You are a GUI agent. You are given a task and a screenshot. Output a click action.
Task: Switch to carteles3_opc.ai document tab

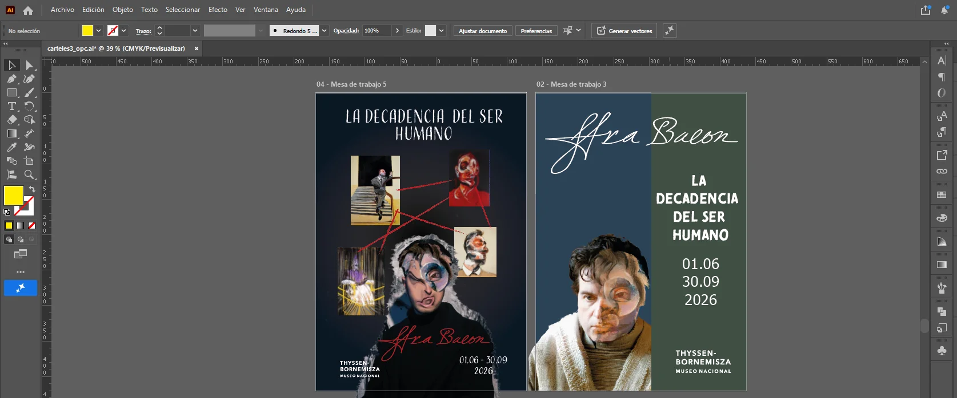tap(116, 48)
